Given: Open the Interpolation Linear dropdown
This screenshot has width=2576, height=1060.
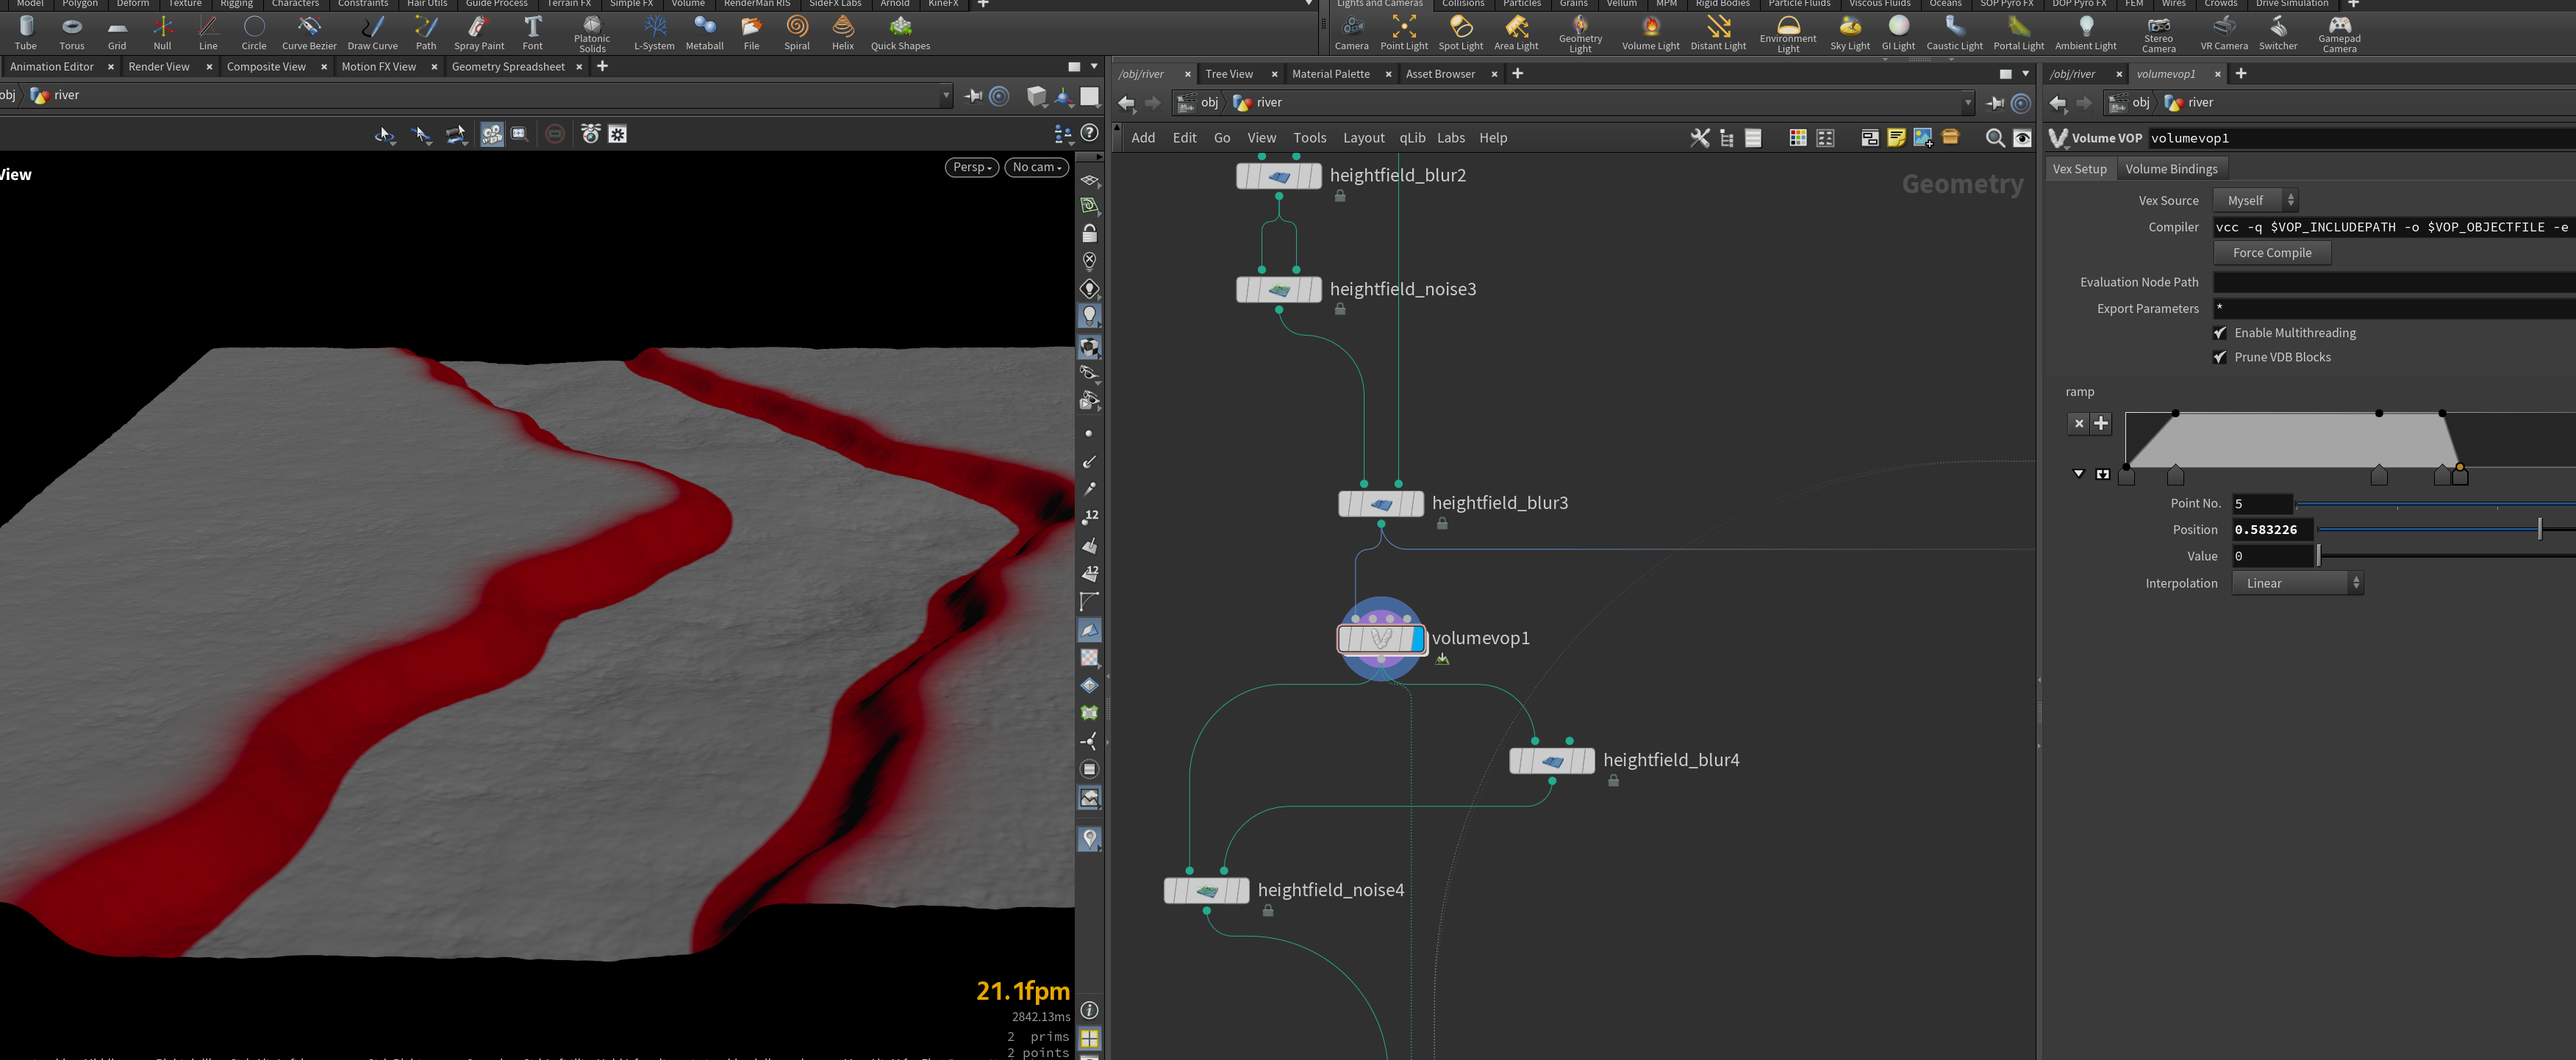Looking at the screenshot, I should tap(2297, 583).
